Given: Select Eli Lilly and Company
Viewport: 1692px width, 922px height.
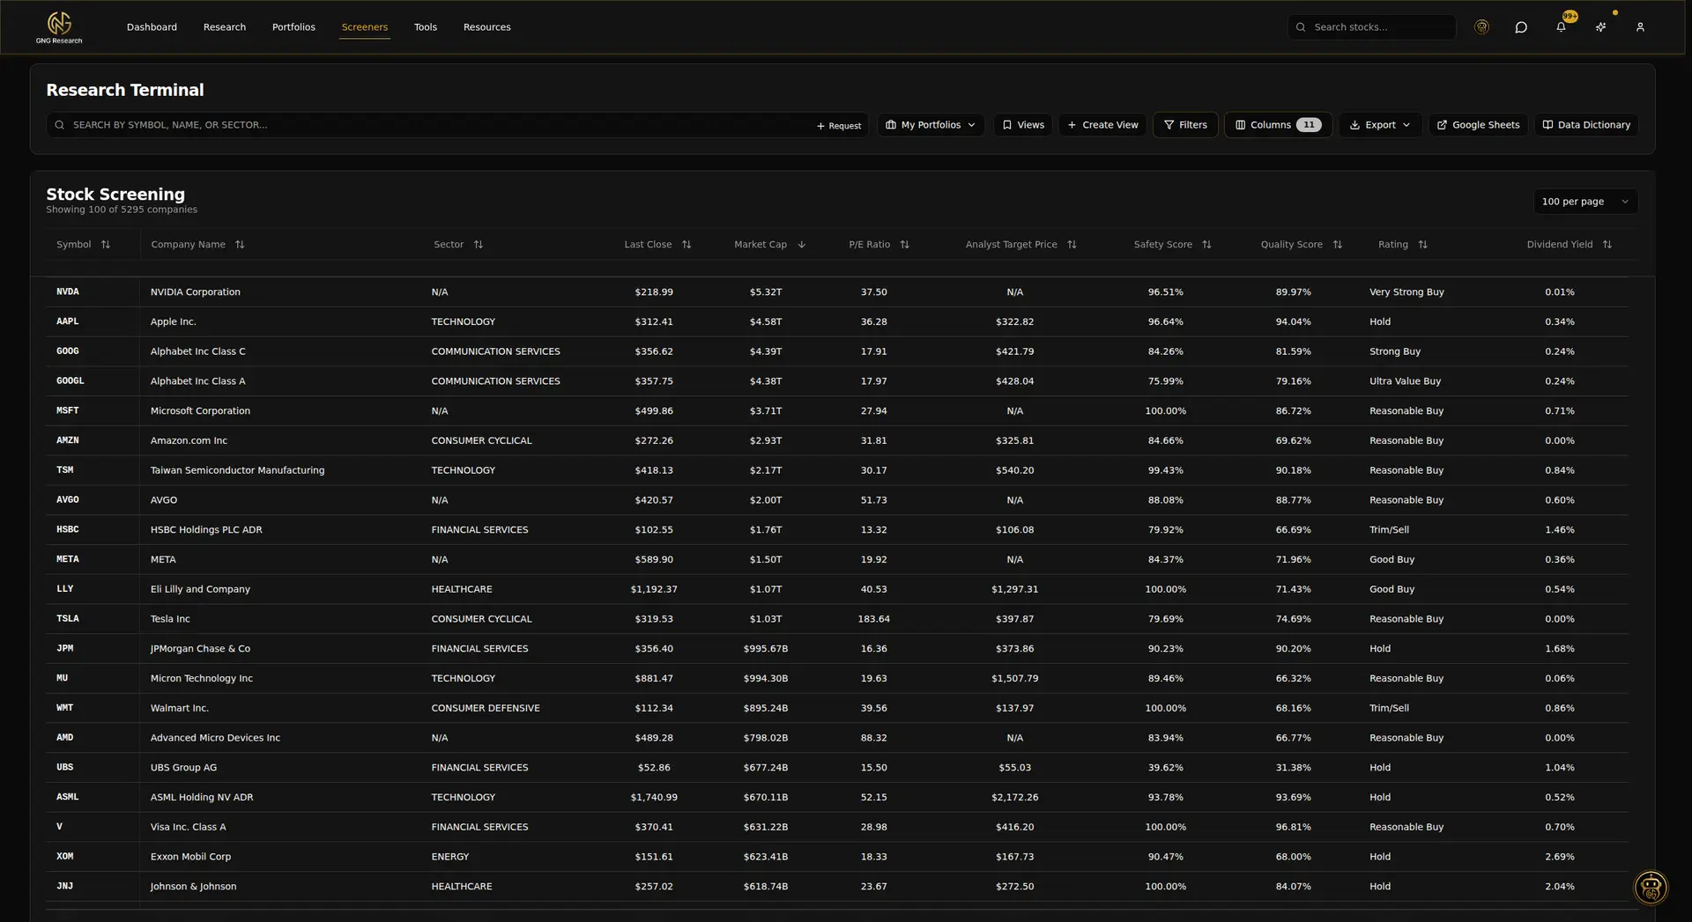Looking at the screenshot, I should pos(200,589).
